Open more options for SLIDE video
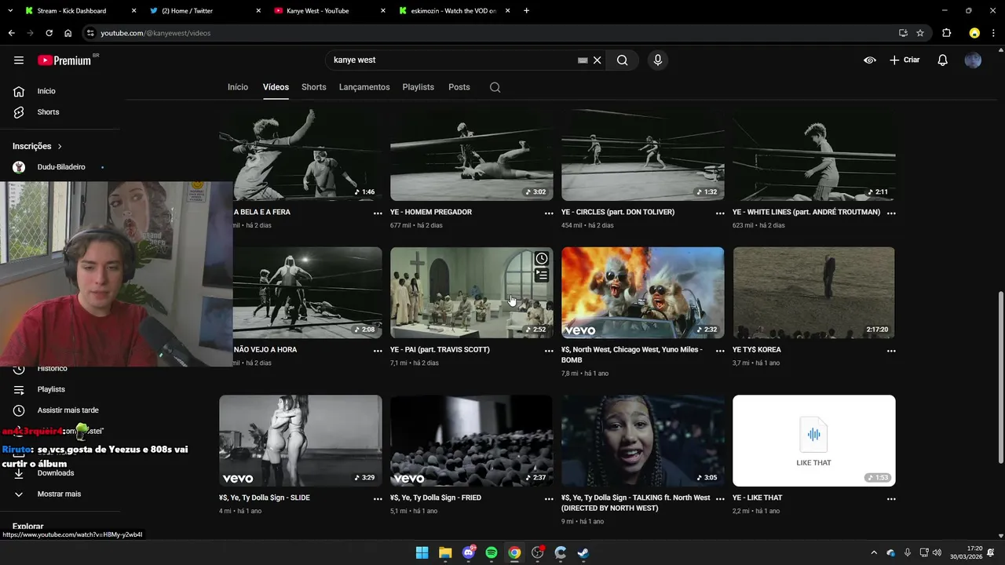This screenshot has width=1005, height=565. 377,499
